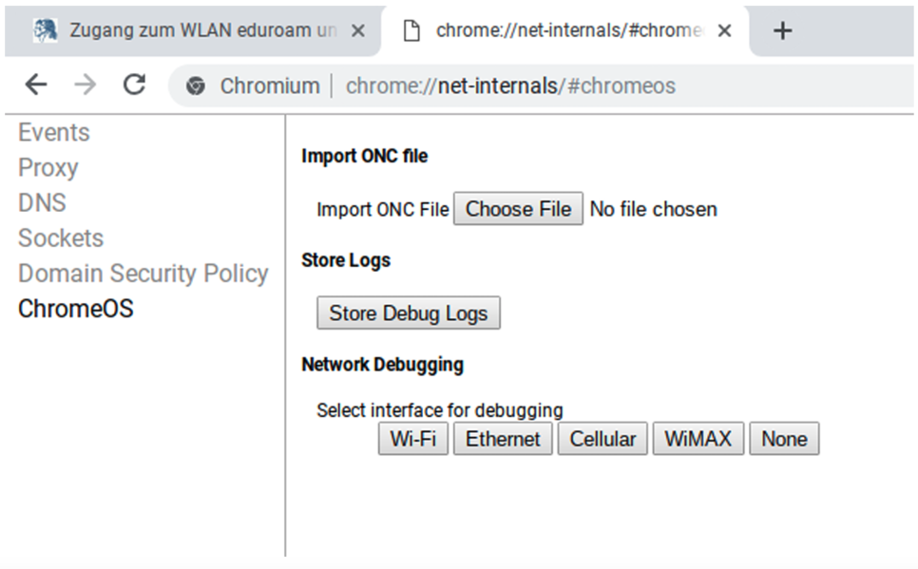Click the Store Debug Logs button

tap(409, 313)
